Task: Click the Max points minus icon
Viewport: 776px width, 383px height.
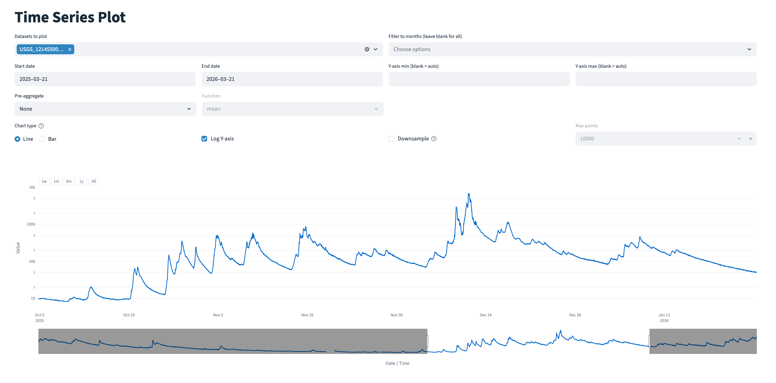Action: [x=739, y=139]
